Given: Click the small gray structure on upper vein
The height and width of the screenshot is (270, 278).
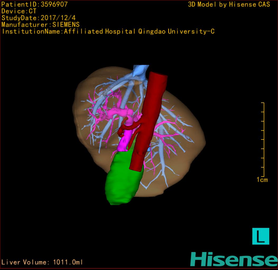Looking at the screenshot, I should pyautogui.click(x=104, y=94).
